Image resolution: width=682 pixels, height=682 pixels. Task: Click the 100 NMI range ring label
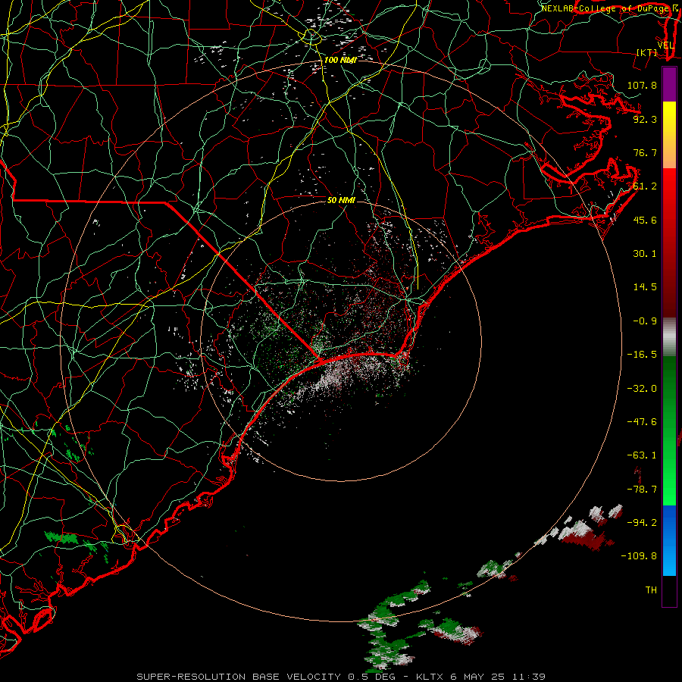pyautogui.click(x=340, y=60)
